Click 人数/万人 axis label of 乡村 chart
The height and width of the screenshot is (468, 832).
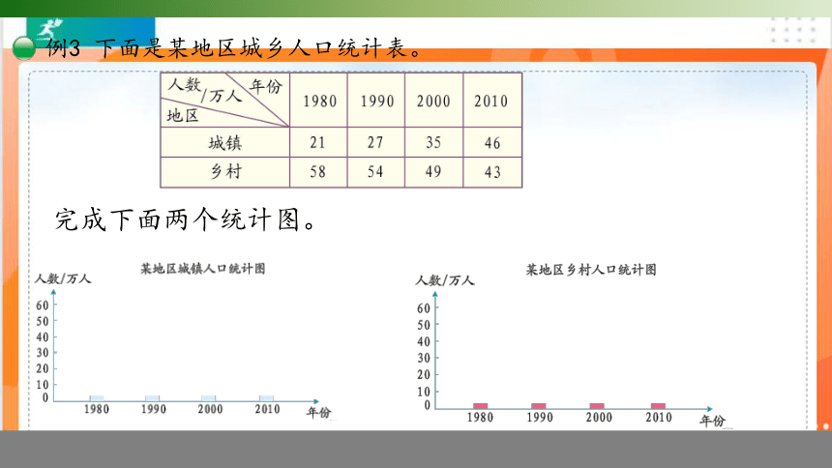[445, 280]
